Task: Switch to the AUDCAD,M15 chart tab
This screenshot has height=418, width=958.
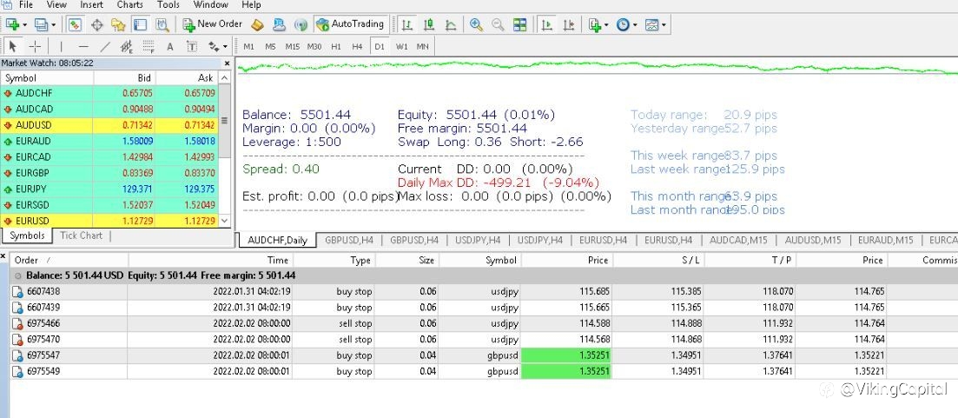Action: pyautogui.click(x=738, y=240)
